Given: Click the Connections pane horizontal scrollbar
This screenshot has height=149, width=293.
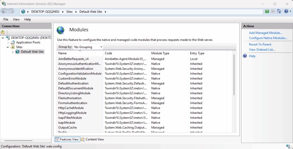Looking at the screenshot, I should point(18,141).
